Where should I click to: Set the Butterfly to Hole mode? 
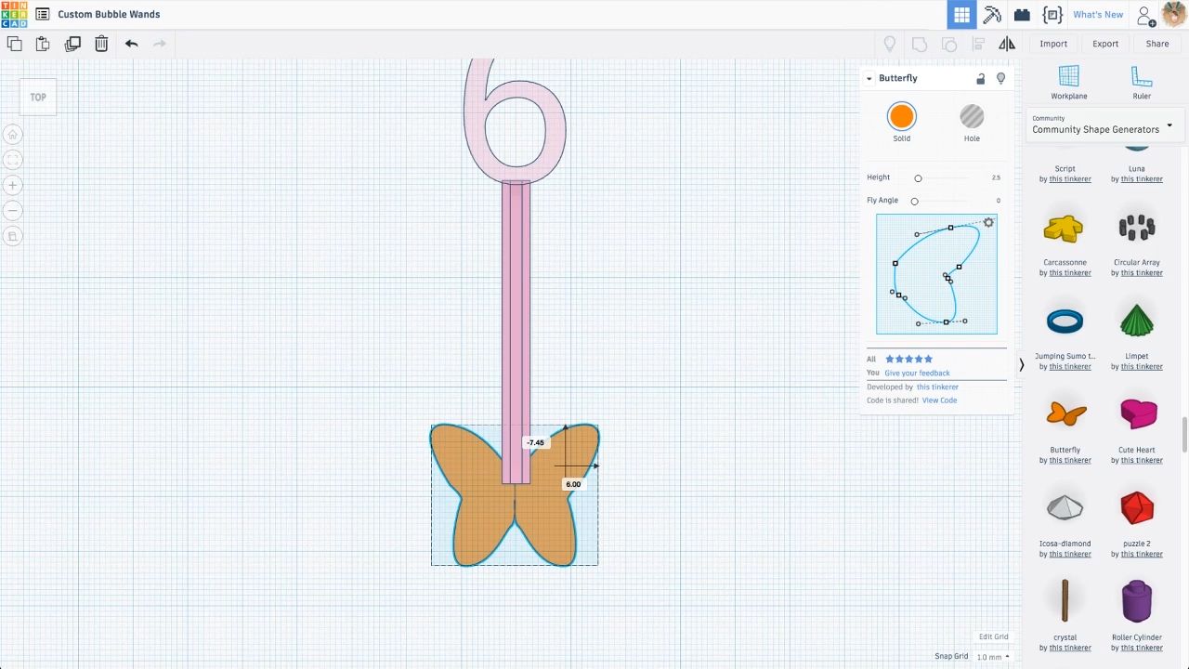click(972, 116)
